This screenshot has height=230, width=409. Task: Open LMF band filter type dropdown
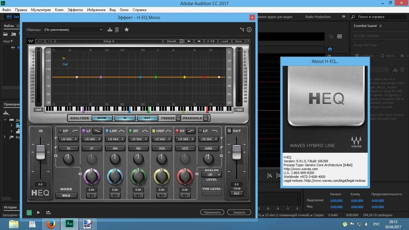point(115,139)
